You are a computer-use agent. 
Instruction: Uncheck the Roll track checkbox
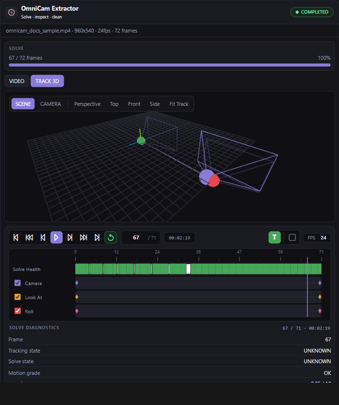[17, 311]
